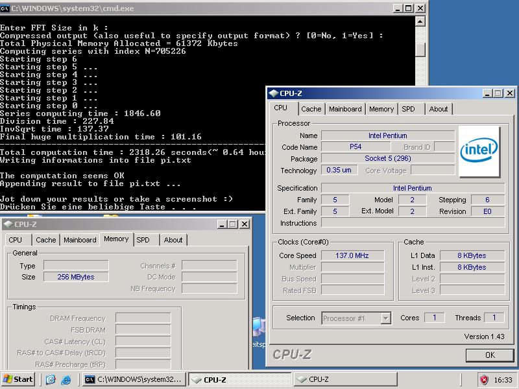This screenshot has height=389, width=519.
Task: Click the system clock 16:33
Action: pyautogui.click(x=503, y=380)
